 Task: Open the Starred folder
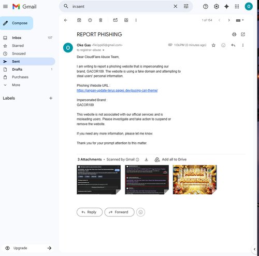27,46
